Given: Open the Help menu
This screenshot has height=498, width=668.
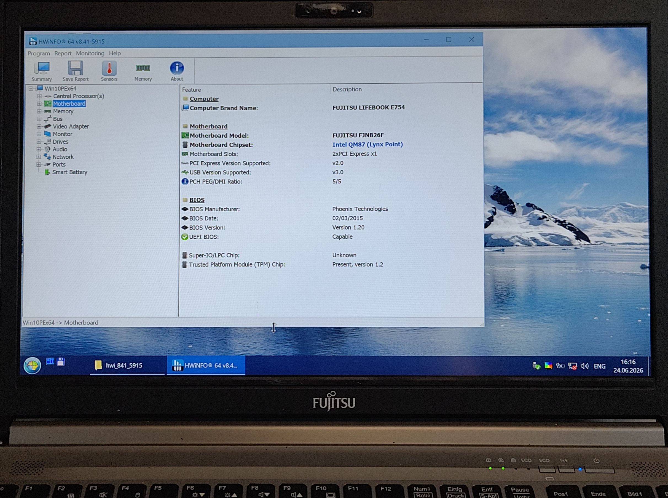Looking at the screenshot, I should pos(115,53).
